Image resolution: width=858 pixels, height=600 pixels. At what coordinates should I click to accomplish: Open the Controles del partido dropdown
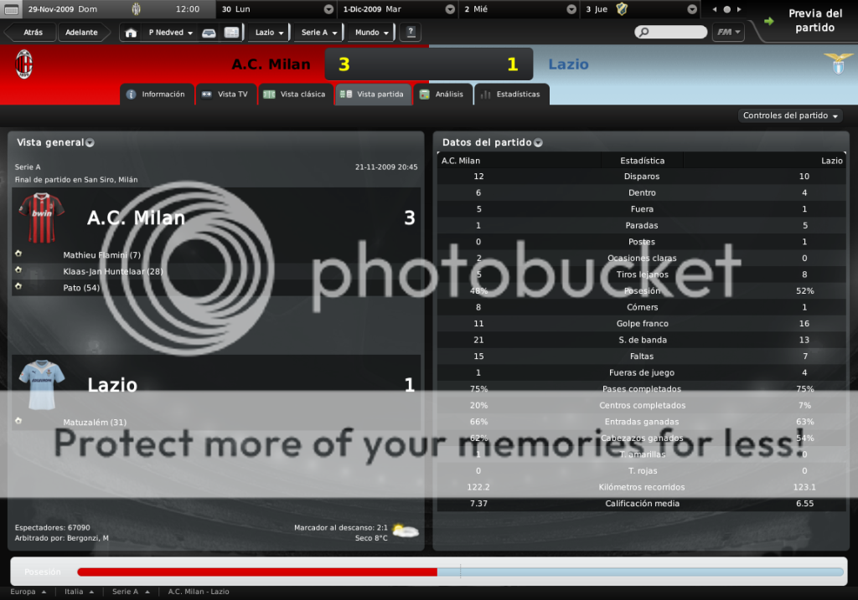[790, 115]
